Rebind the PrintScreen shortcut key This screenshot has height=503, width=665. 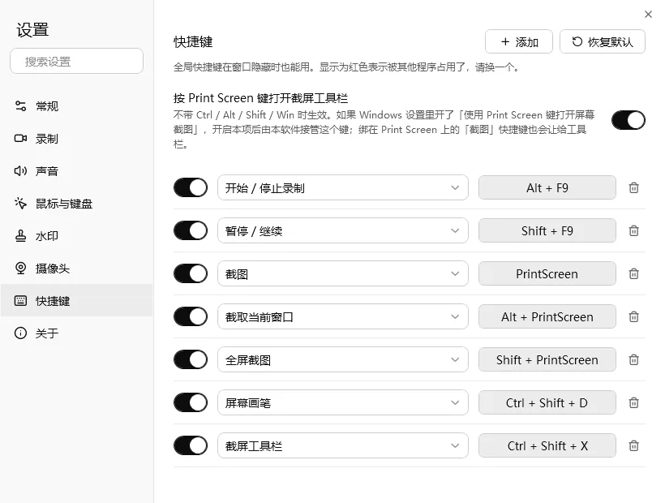[x=547, y=273]
